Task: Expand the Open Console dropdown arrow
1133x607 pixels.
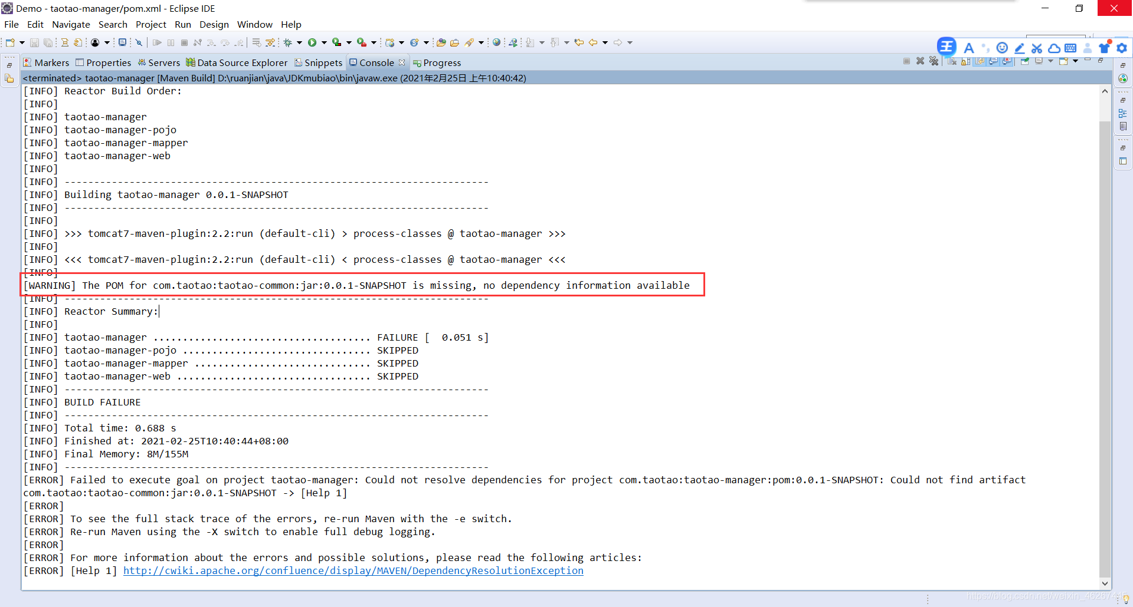Action: coord(1075,61)
